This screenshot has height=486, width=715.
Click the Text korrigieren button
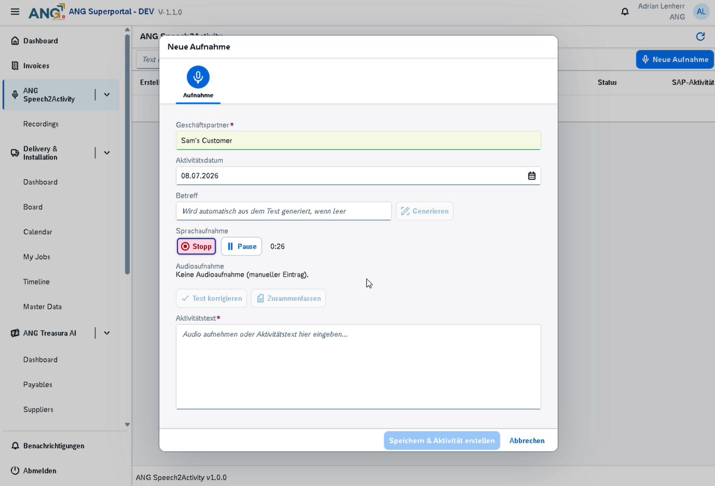[x=211, y=298]
